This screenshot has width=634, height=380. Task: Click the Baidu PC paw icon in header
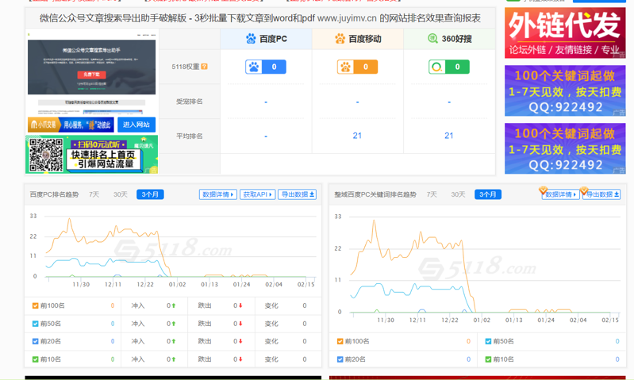click(251, 39)
